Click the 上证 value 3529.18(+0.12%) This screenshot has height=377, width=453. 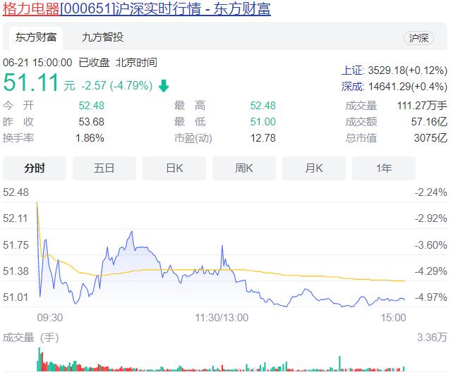click(407, 70)
